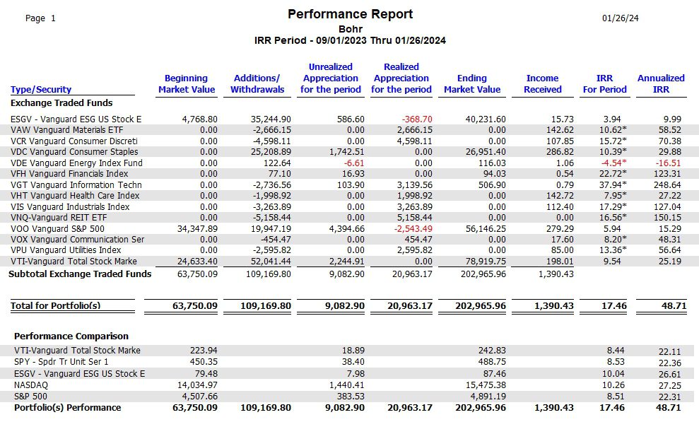Click VTI ending market value 78,919.75
Viewport: 699px width, 422px height.
pyautogui.click(x=486, y=261)
